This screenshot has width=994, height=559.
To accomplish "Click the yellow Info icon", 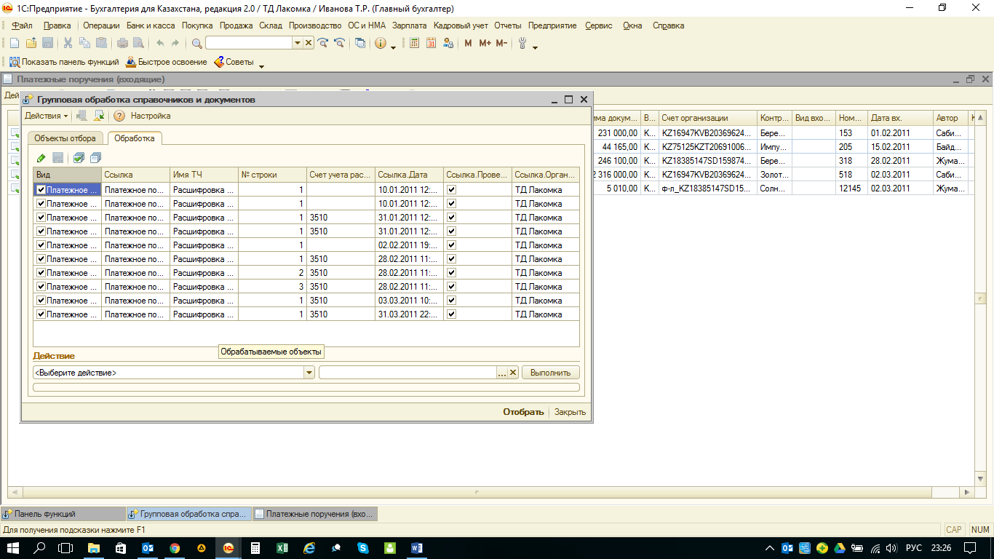I will (381, 44).
